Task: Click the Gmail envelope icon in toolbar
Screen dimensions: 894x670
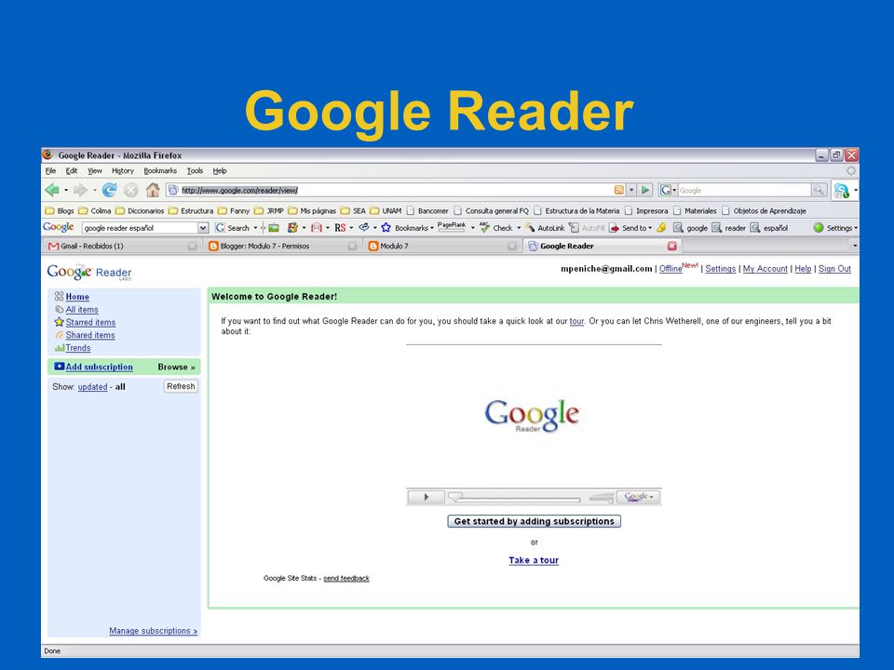Action: pos(317,228)
